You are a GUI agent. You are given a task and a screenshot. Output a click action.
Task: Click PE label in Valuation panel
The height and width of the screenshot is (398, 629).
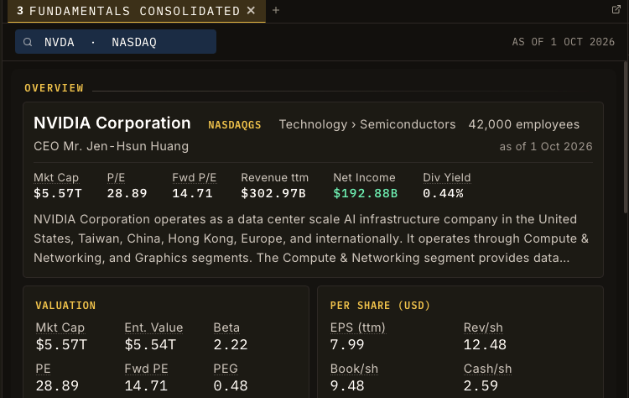[x=44, y=369]
